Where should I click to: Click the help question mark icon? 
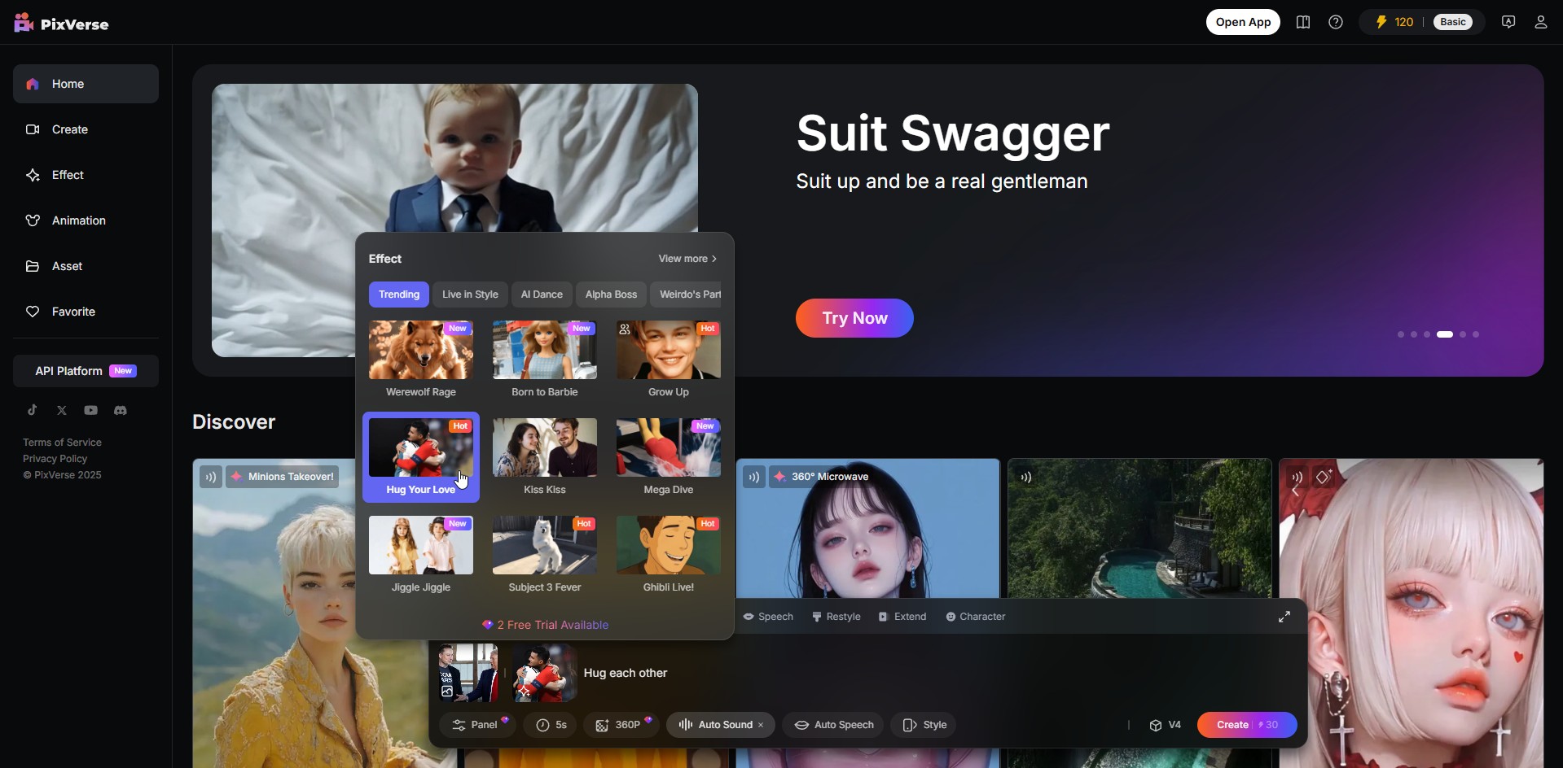1336,23
